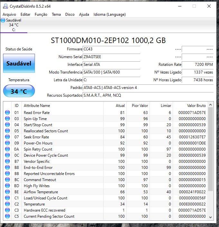Click the status circle for Load/Unload Cycle Count
The image size is (219, 227).
tap(7, 198)
